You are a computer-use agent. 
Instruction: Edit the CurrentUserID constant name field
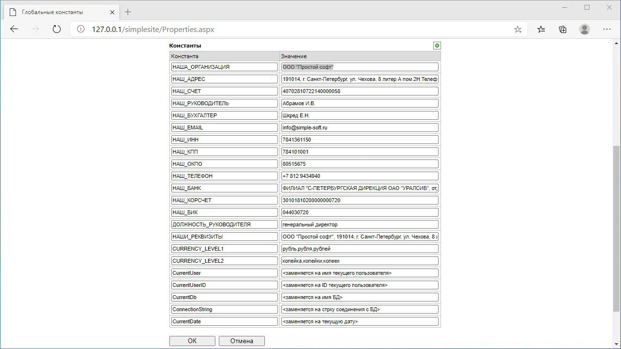click(224, 285)
